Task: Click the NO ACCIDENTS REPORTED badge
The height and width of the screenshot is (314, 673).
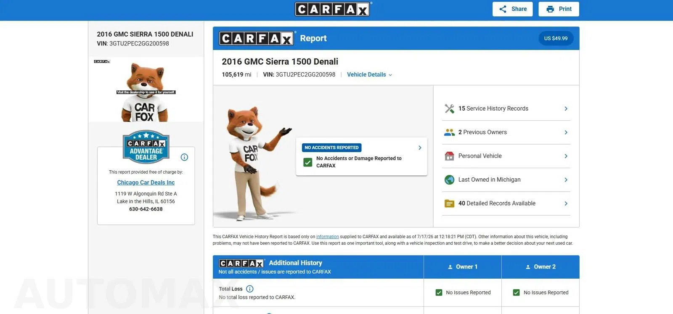Action: (331, 148)
